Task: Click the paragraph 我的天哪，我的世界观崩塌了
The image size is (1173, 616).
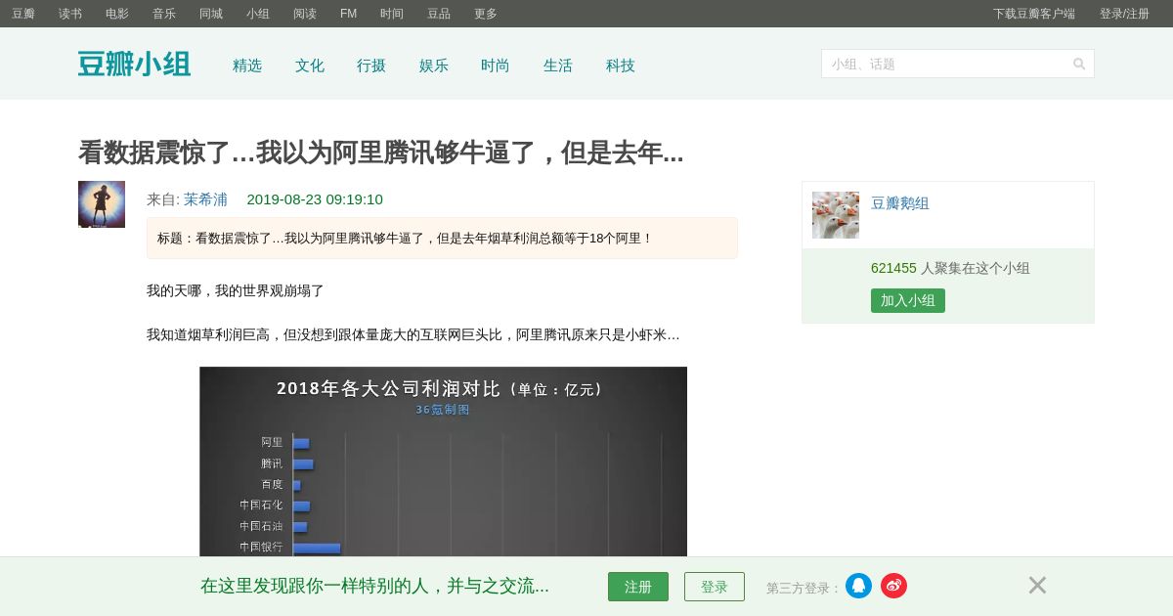Action: 236,290
